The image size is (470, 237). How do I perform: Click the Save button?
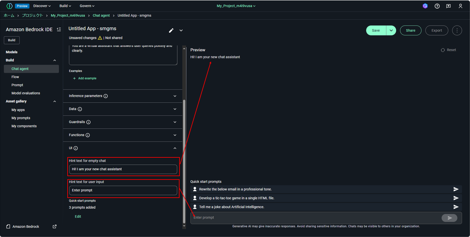click(376, 30)
